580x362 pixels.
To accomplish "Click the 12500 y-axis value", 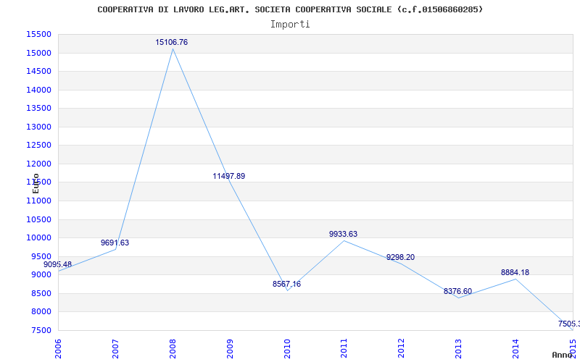I will point(38,146).
